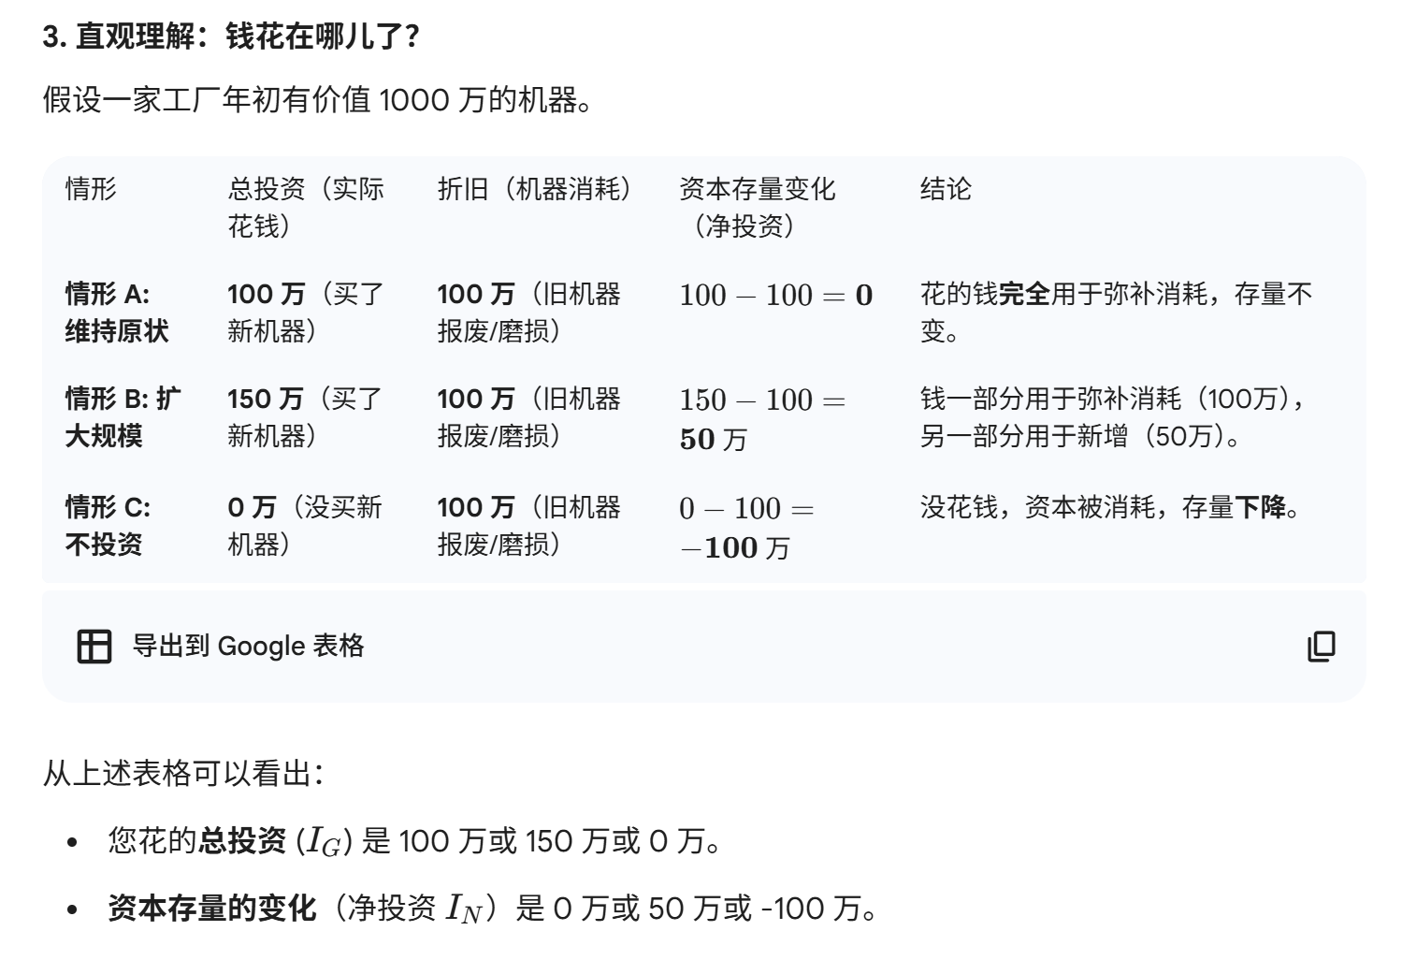
Task: Click the 情形 B: 扩大规模 row label
Action: click(122, 416)
